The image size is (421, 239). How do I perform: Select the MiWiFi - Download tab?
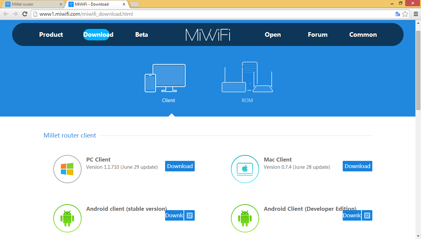[x=97, y=4]
